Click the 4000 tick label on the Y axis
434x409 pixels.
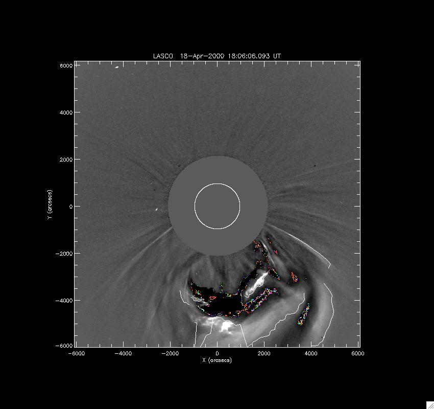point(66,112)
